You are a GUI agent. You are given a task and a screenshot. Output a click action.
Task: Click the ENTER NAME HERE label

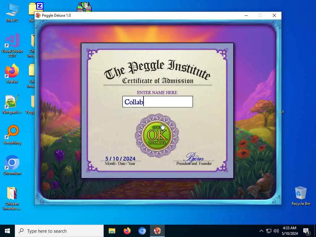point(157,93)
